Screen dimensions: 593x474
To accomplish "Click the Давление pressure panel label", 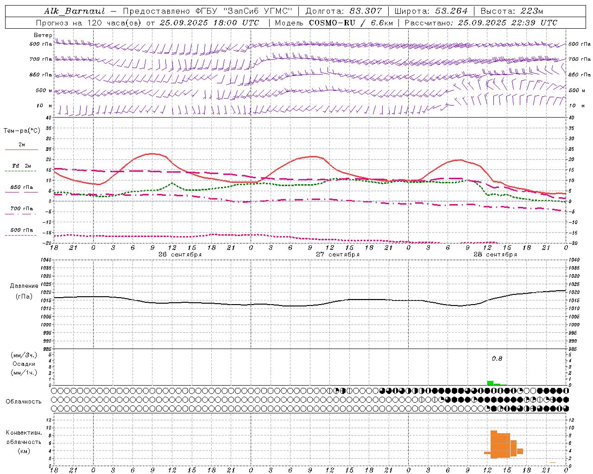I will click(24, 286).
